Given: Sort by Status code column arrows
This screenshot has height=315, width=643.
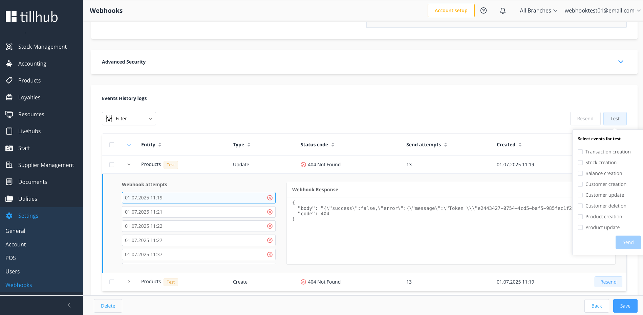Looking at the screenshot, I should [x=333, y=145].
